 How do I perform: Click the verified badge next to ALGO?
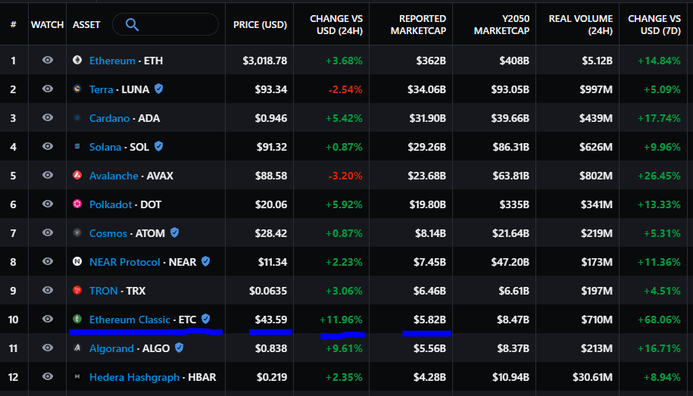[179, 348]
